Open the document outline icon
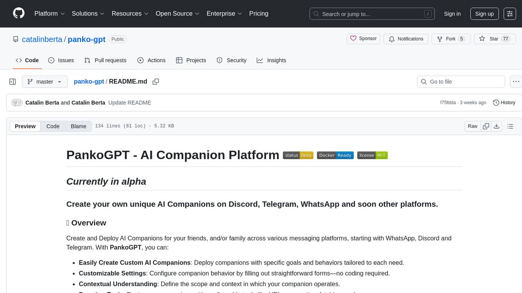 tap(510, 126)
